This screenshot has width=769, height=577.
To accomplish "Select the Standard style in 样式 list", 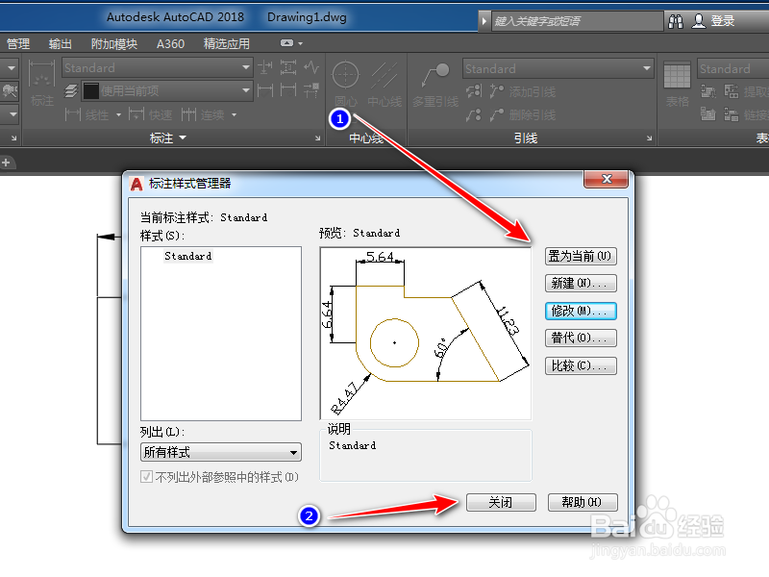I will click(x=187, y=256).
